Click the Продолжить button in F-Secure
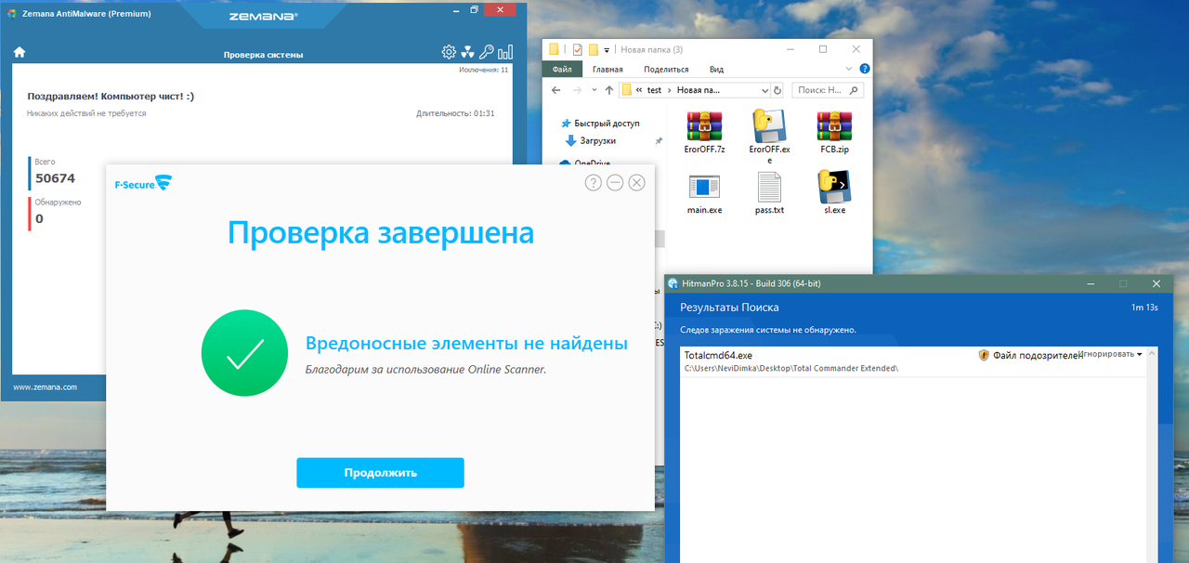Viewport: 1189px width, 563px height. [x=380, y=473]
